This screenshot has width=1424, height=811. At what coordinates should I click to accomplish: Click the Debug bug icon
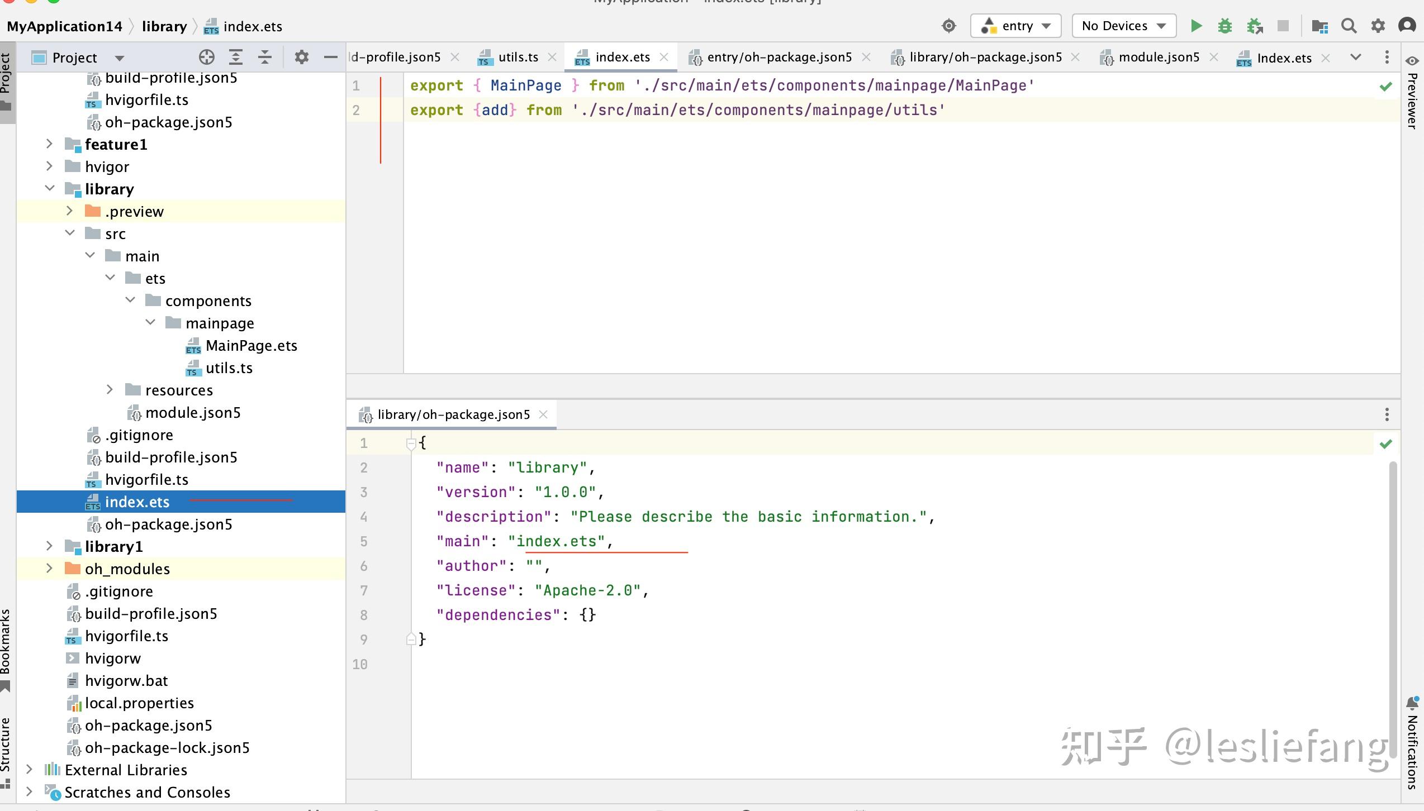click(x=1225, y=26)
